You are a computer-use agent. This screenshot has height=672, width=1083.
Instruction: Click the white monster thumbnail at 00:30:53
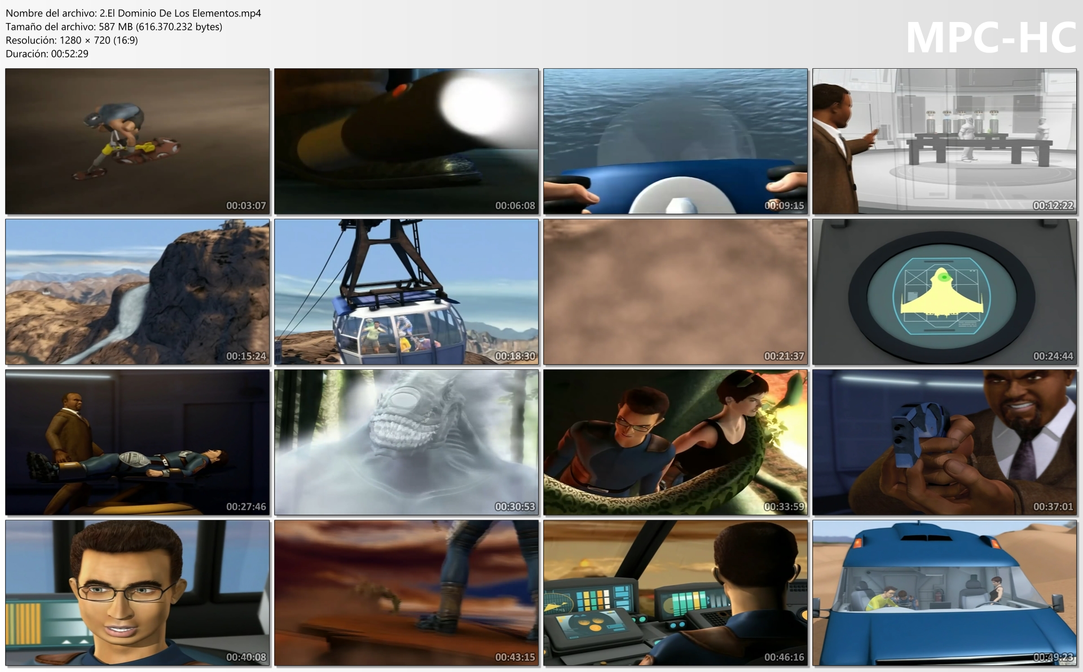tap(406, 442)
